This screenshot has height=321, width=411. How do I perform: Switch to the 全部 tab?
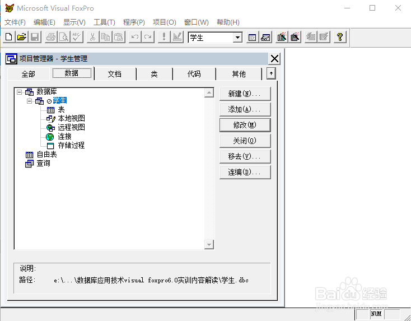(x=29, y=74)
